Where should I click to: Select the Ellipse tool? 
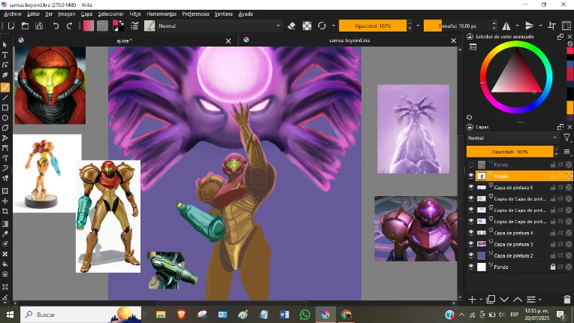(x=5, y=118)
